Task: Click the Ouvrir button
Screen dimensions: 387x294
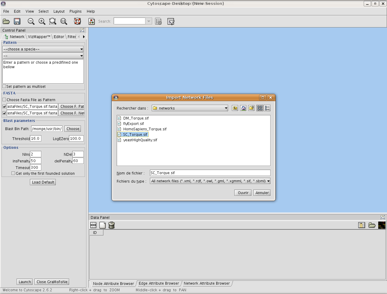Action: (243, 193)
